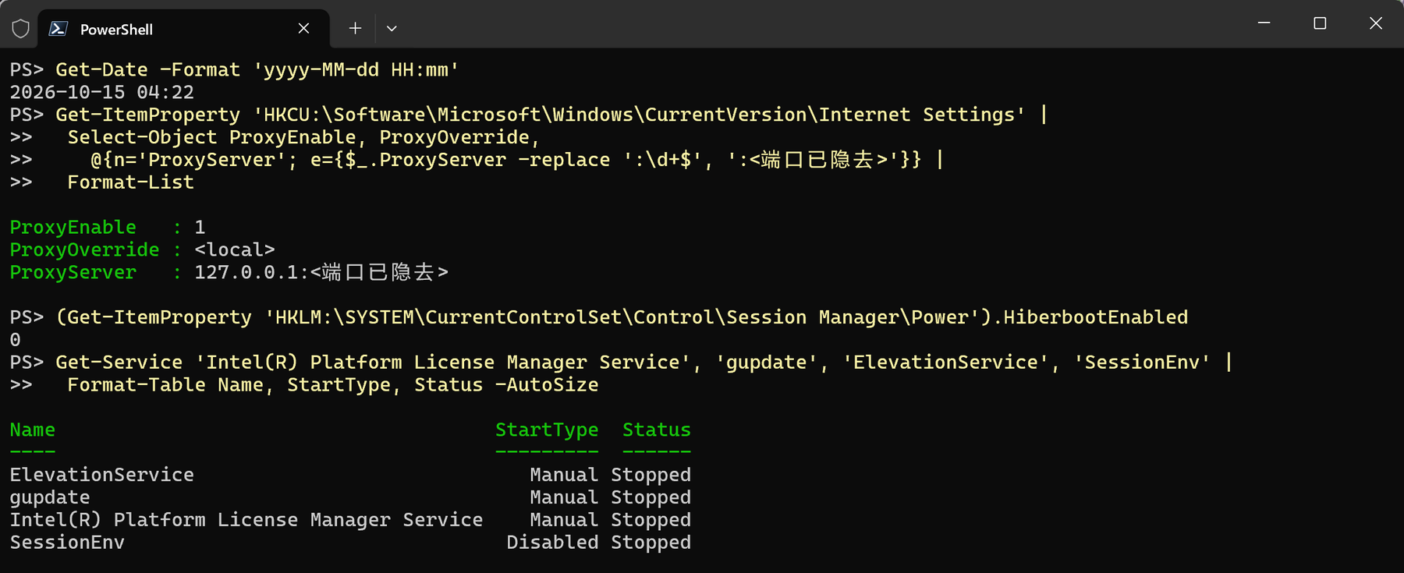
Task: Minimize the terminal window
Action: click(x=1264, y=23)
